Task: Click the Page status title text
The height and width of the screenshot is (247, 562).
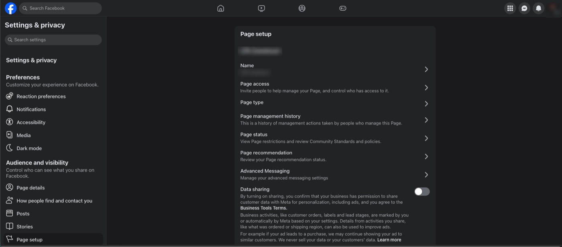Action: tap(254, 135)
